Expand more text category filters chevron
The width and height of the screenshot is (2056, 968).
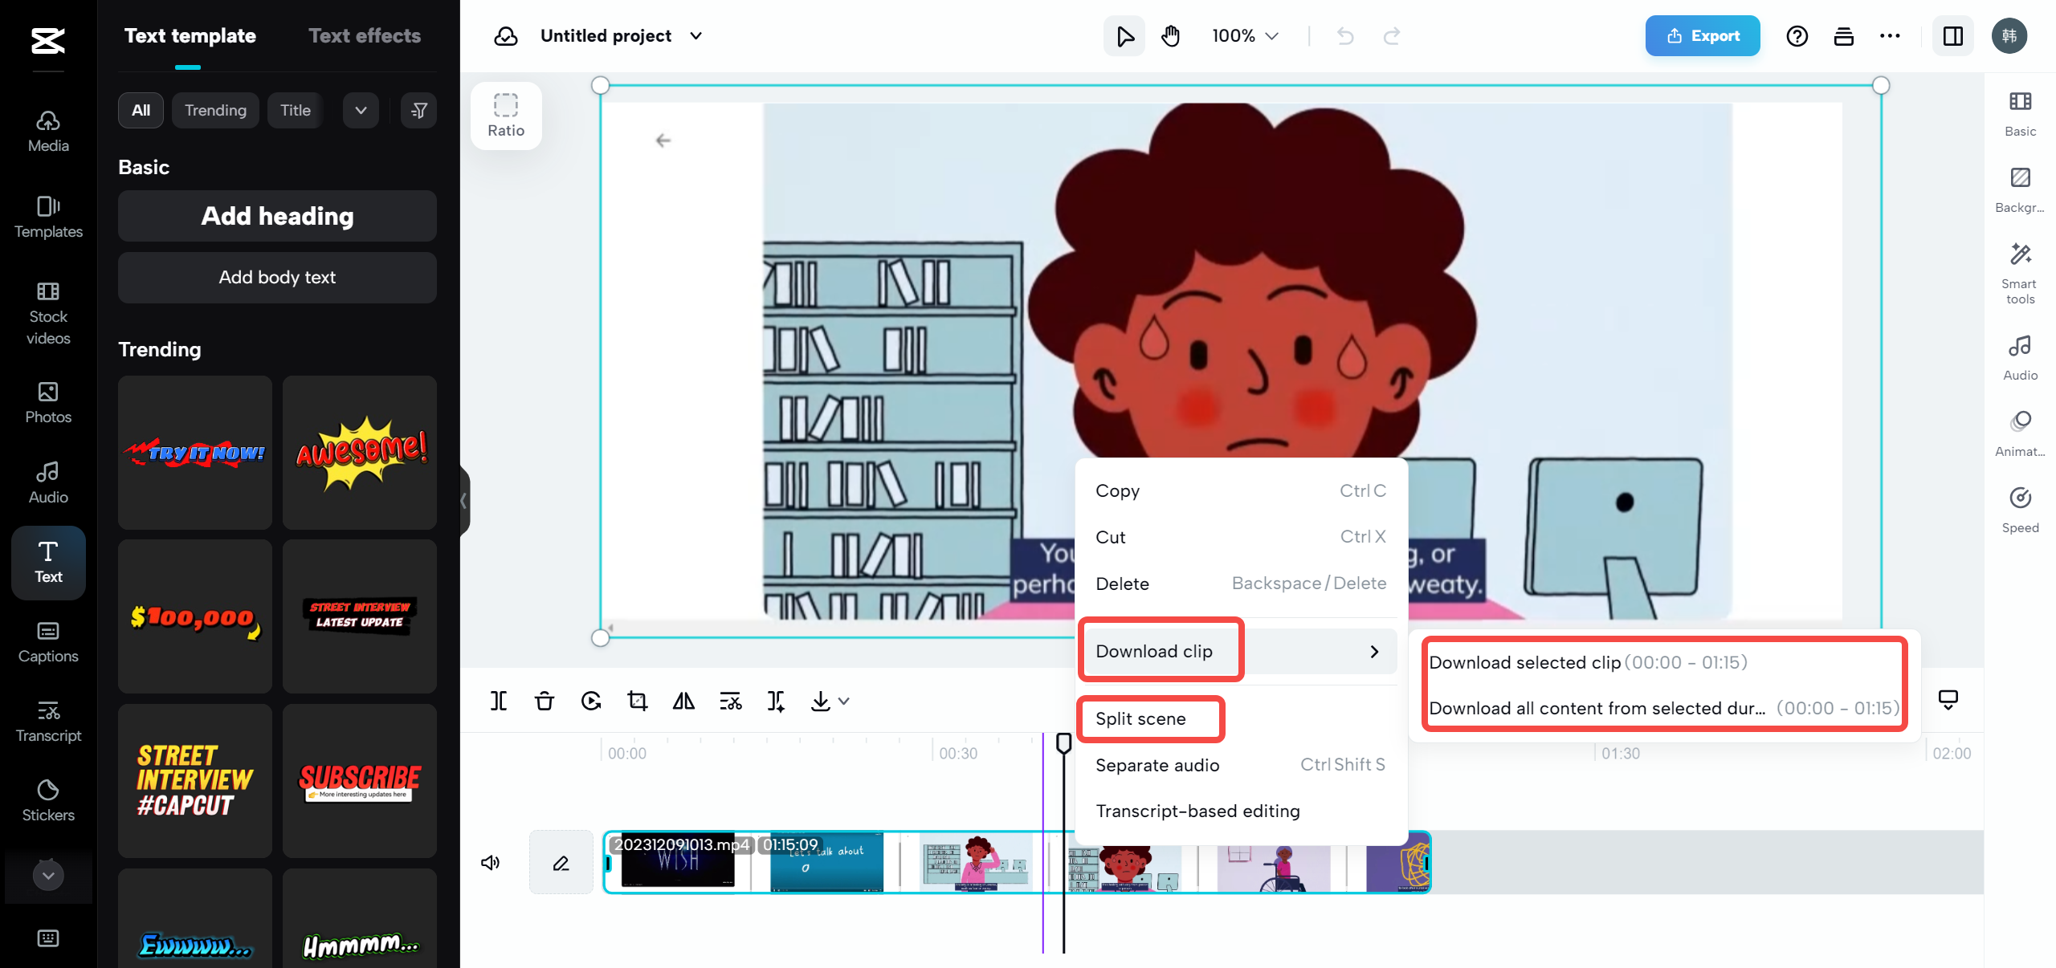(361, 110)
